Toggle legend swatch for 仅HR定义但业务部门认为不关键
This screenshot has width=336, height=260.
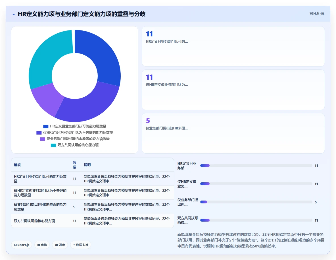point(39,133)
